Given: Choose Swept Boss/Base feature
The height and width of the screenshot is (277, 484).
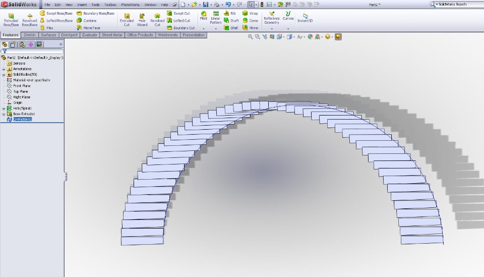Looking at the screenshot, I should tap(56, 13).
